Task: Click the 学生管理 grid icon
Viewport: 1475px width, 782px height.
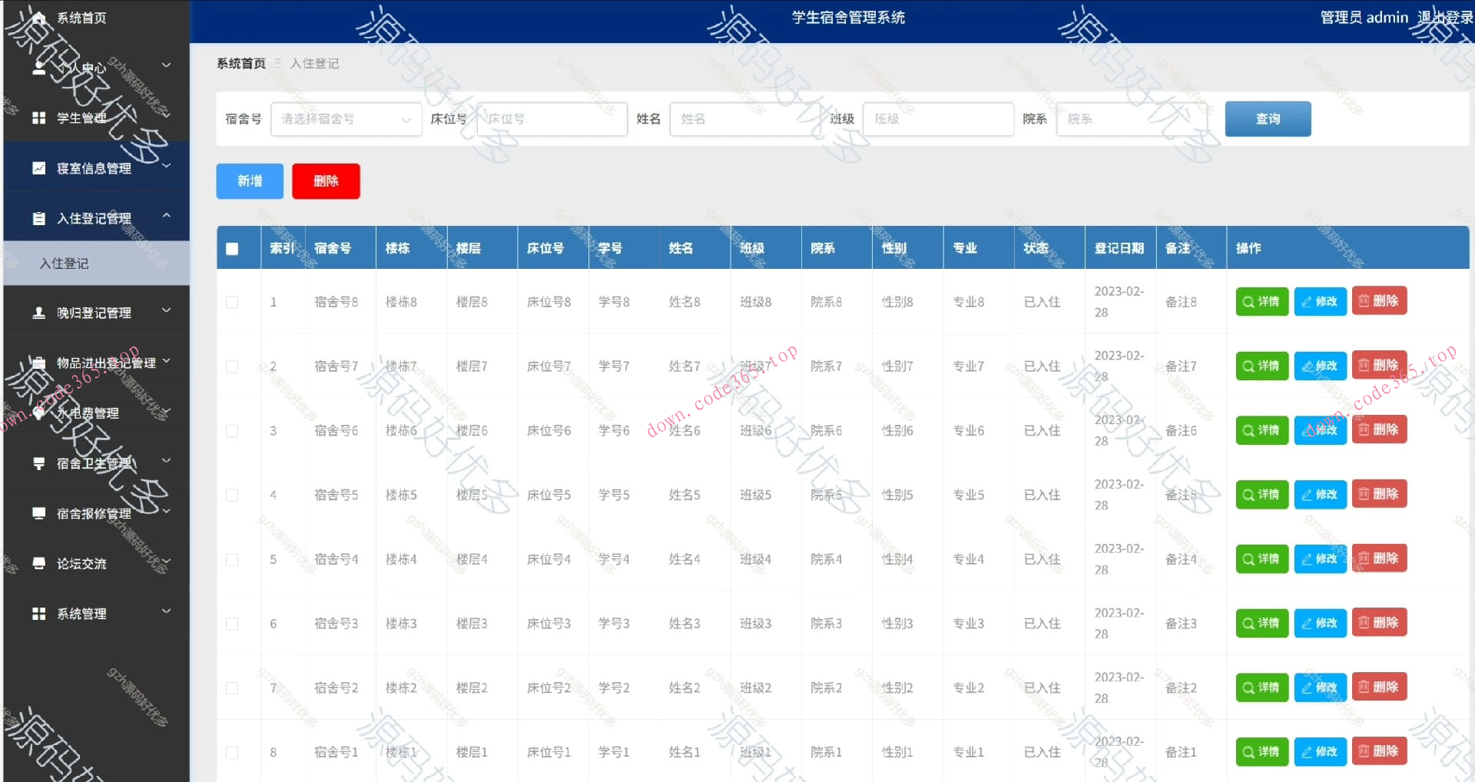Action: [40, 117]
